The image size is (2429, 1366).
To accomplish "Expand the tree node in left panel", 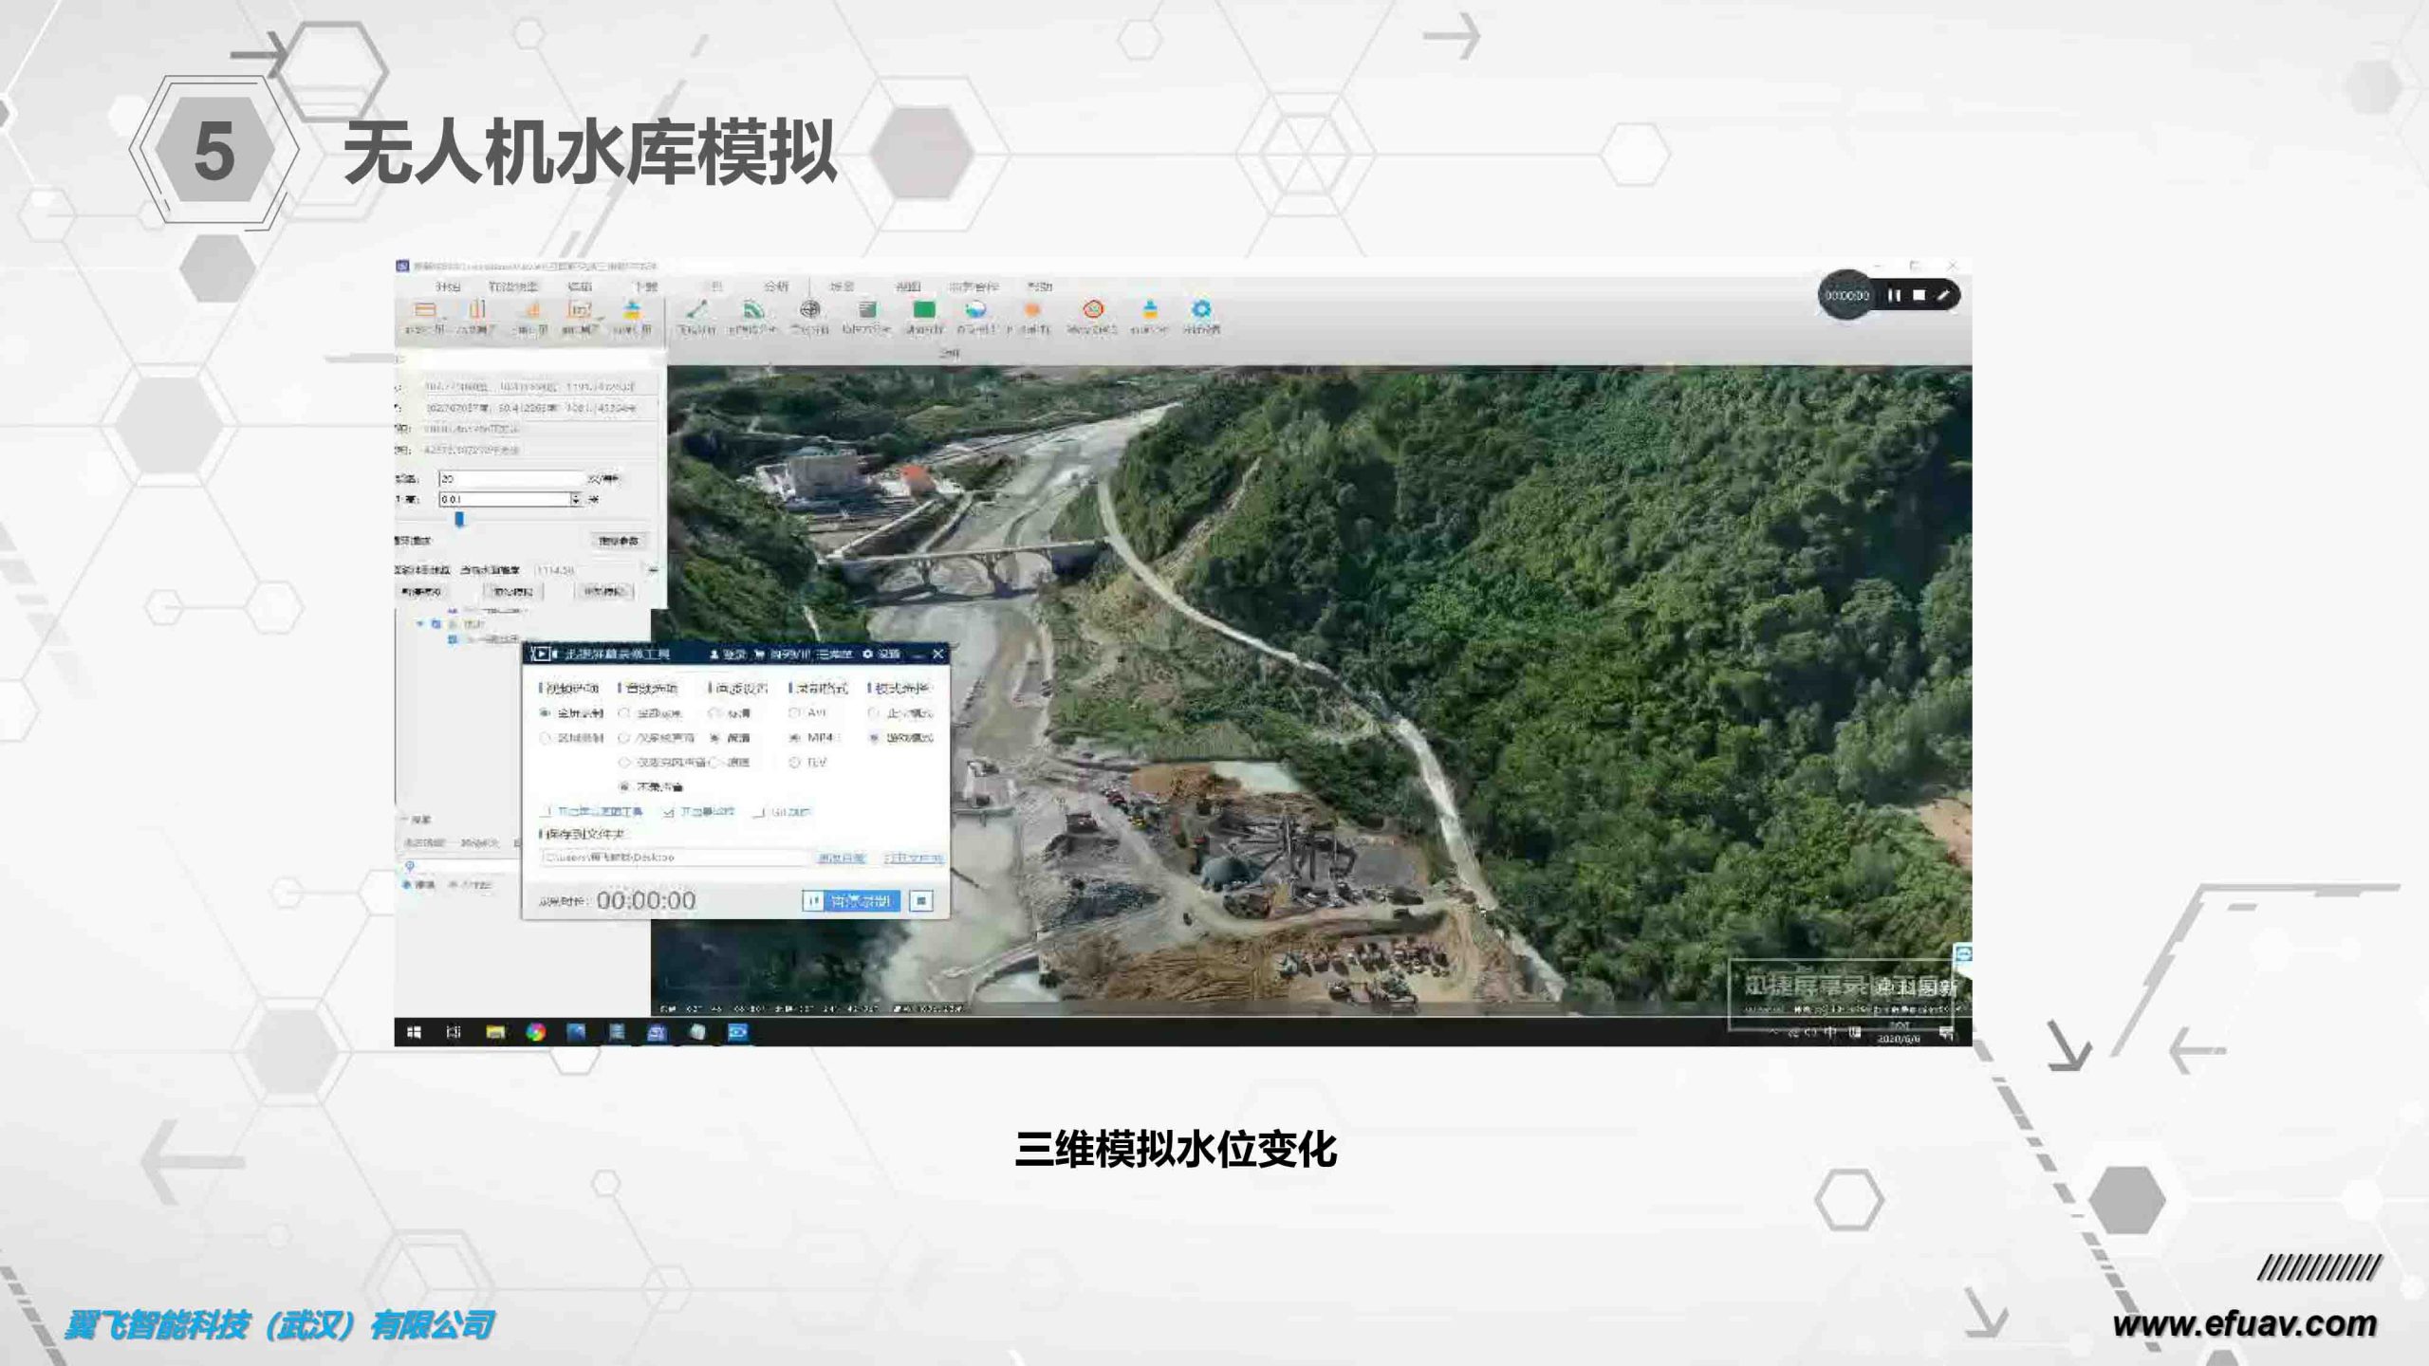I will pyautogui.click(x=420, y=624).
